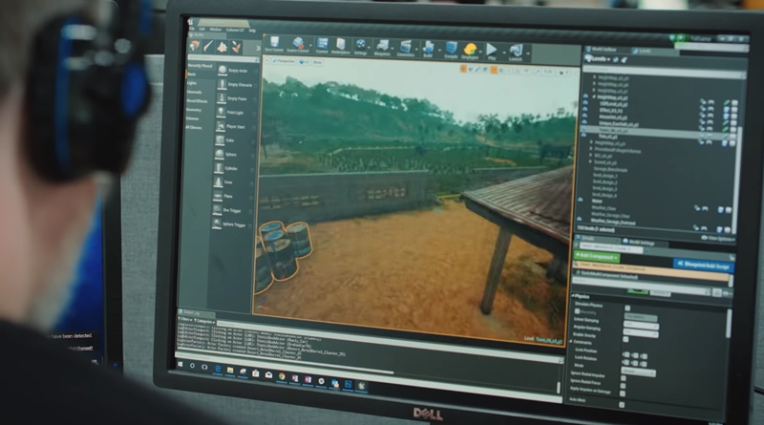The width and height of the screenshot is (764, 425).
Task: Open the Marketplace toolbar icon
Action: click(x=341, y=45)
